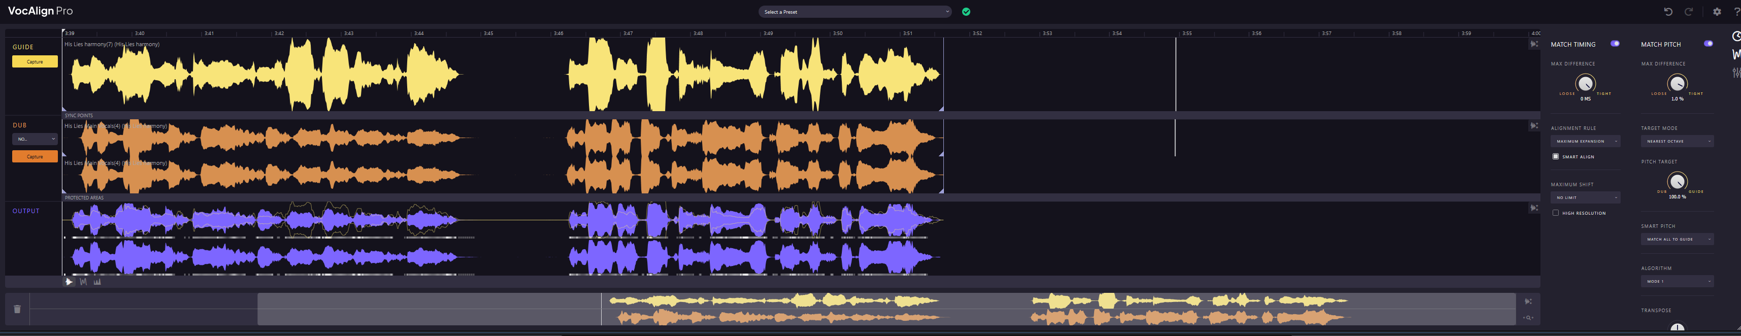The height and width of the screenshot is (336, 1741).
Task: Uncheck the Smart Align checkbox
Action: [x=1556, y=156]
